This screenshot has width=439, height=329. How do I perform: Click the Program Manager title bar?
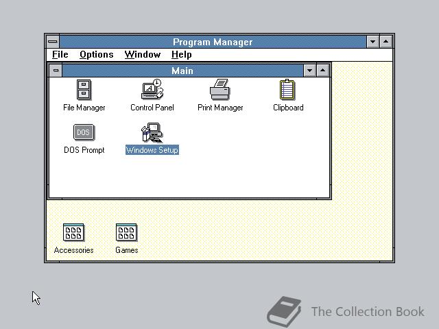(x=213, y=42)
